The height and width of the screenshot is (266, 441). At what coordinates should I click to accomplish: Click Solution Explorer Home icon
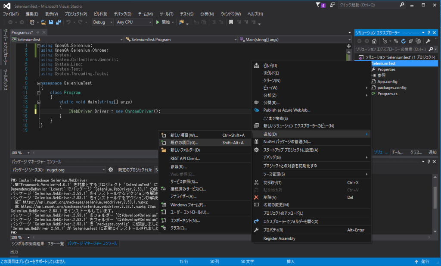374,41
